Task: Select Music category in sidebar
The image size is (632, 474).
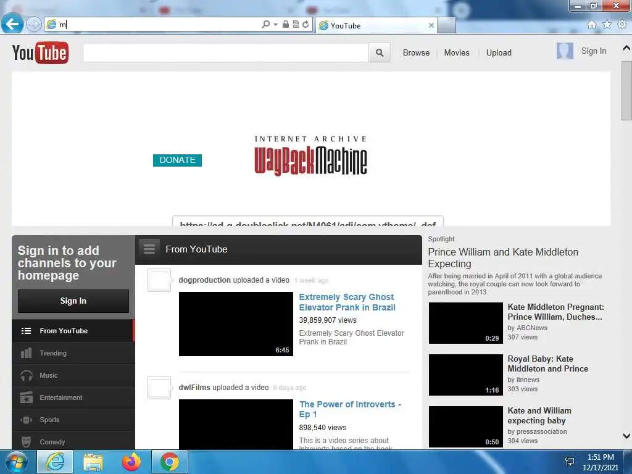Action: (x=73, y=375)
